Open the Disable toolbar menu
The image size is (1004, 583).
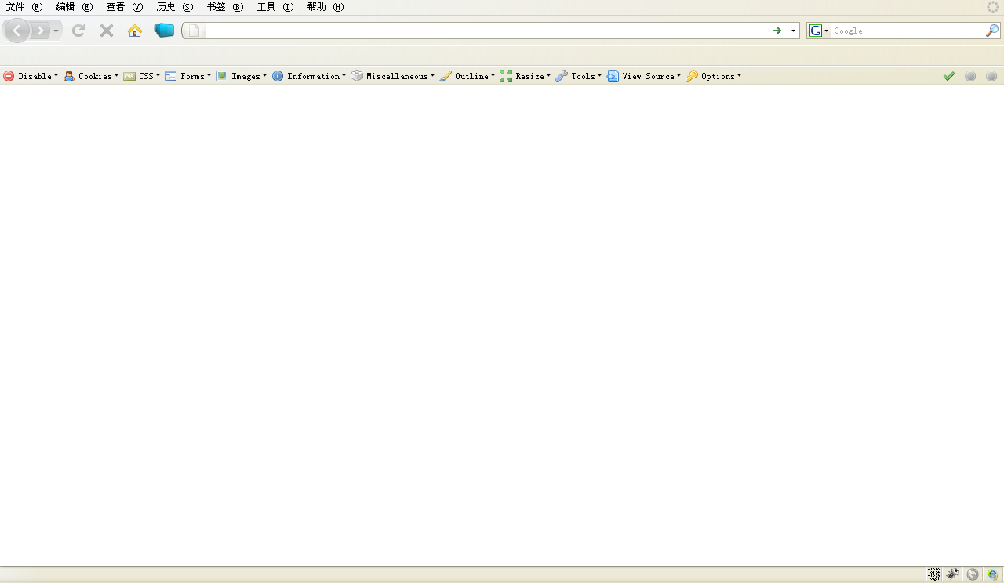[31, 76]
